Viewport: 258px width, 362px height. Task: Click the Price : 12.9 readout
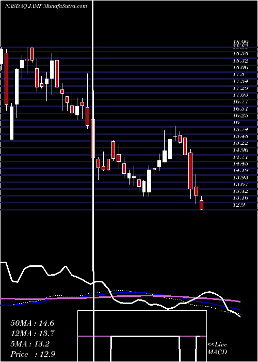[33, 354]
